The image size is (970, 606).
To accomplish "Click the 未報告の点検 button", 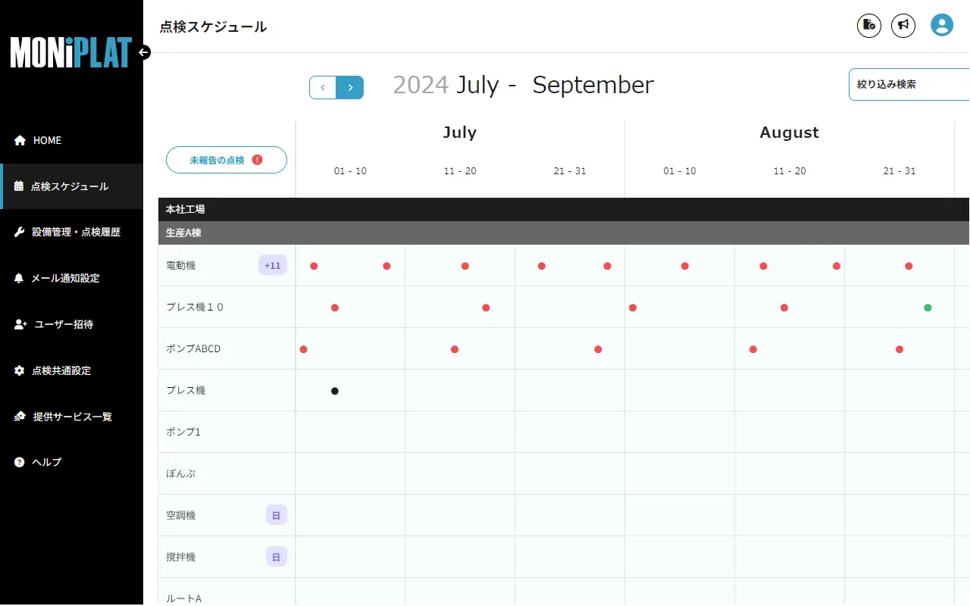I will coord(226,160).
